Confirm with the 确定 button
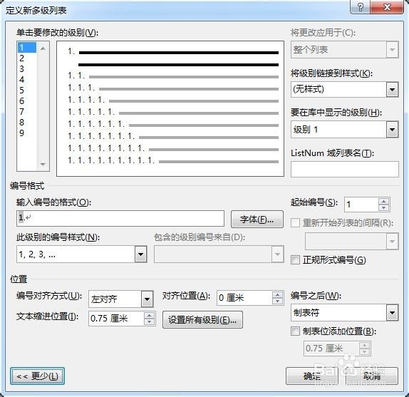Screen dimensions: 409x397 312,376
